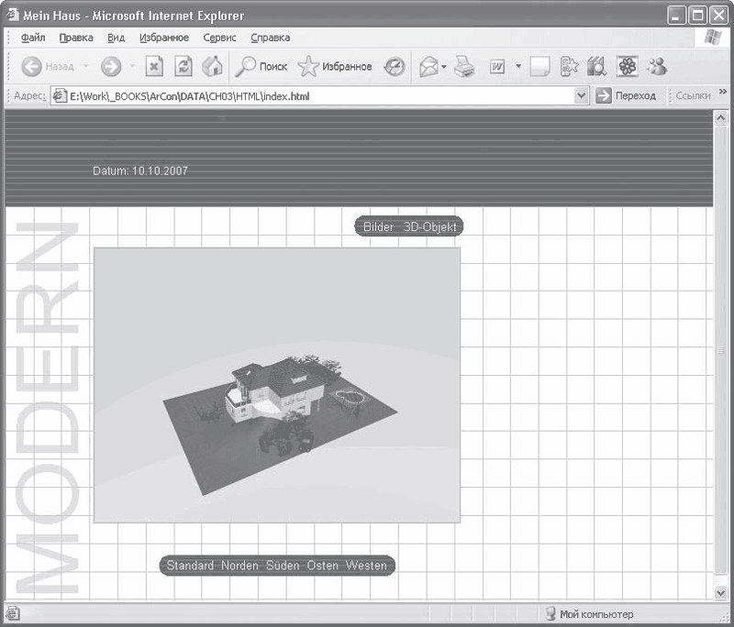The image size is (734, 627).
Task: Click the Refresh page icon
Action: pyautogui.click(x=183, y=66)
